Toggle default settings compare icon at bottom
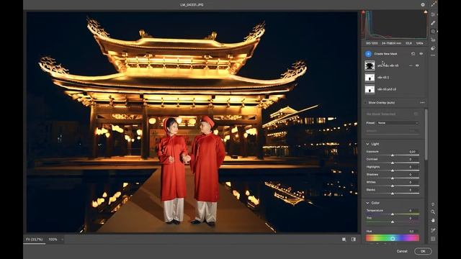 pyautogui.click(x=354, y=240)
